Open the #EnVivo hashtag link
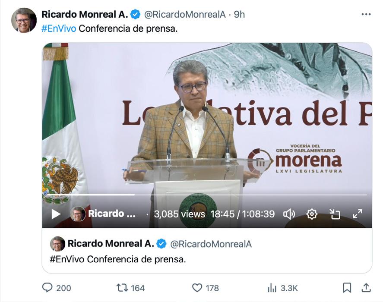This screenshot has width=383, height=302. pyautogui.click(x=59, y=28)
